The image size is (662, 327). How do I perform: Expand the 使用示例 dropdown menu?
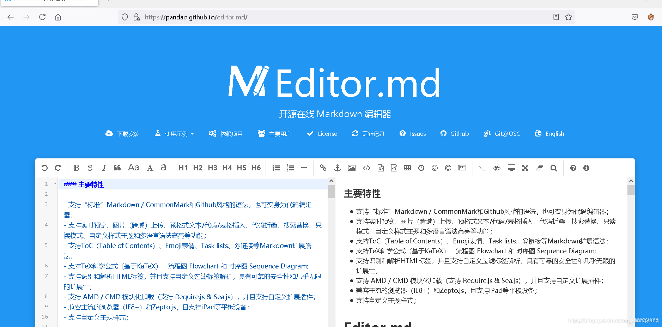tap(174, 134)
